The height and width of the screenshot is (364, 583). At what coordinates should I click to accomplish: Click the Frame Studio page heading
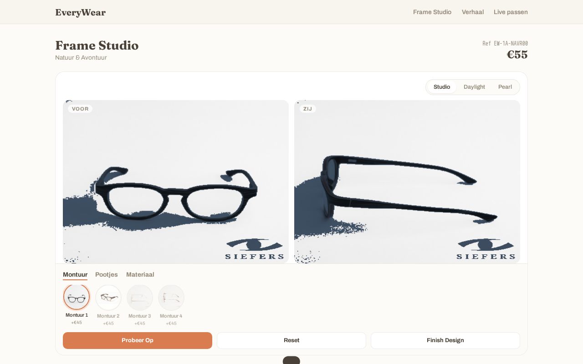pos(97,45)
